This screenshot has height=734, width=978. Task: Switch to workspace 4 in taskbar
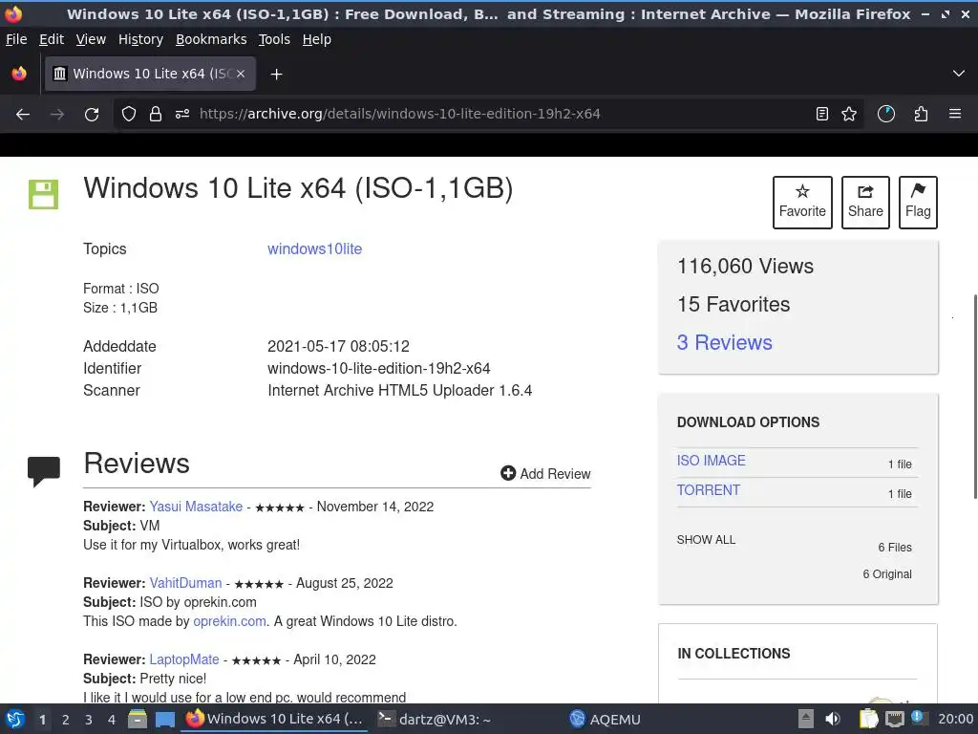click(x=112, y=720)
